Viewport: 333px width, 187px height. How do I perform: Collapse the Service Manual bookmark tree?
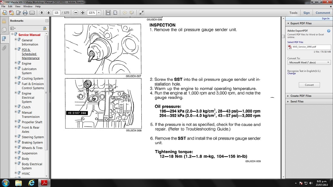[12, 34]
